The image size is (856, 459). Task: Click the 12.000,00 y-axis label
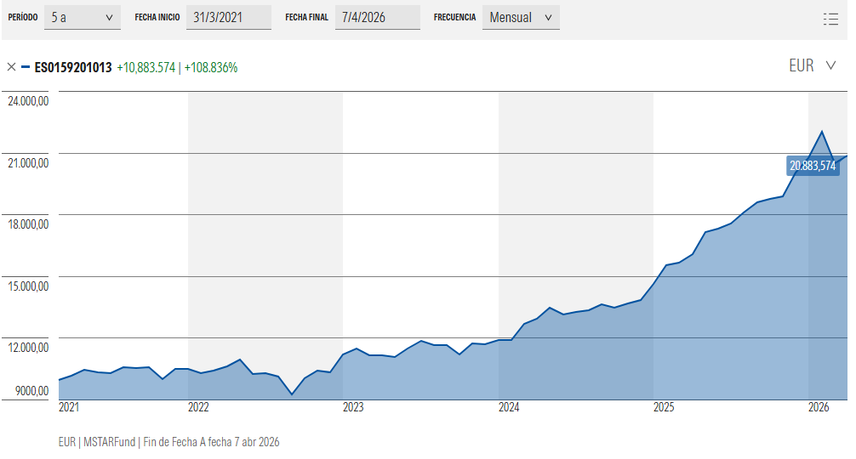28,348
